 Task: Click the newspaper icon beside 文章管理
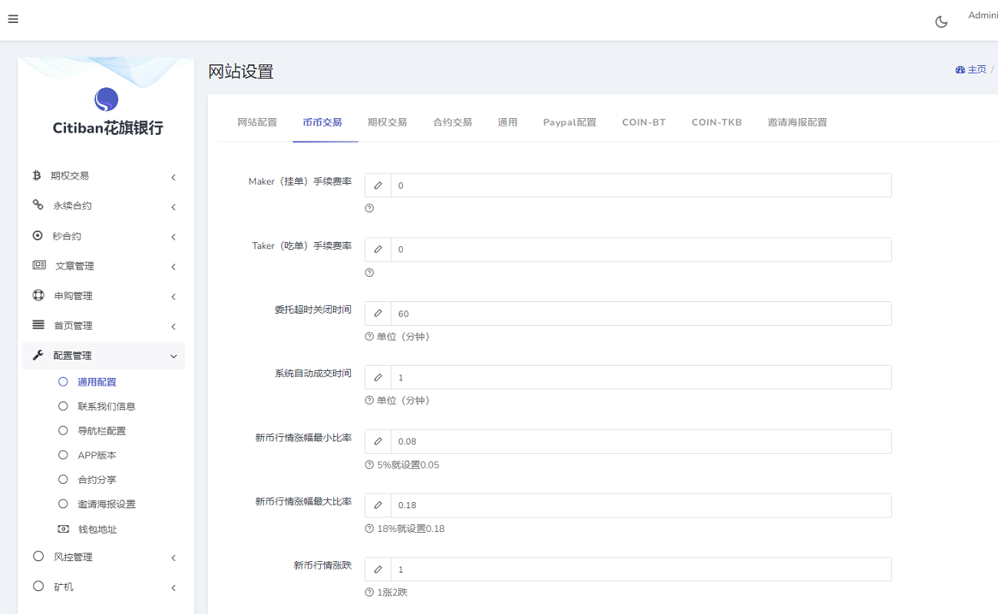pyautogui.click(x=39, y=265)
